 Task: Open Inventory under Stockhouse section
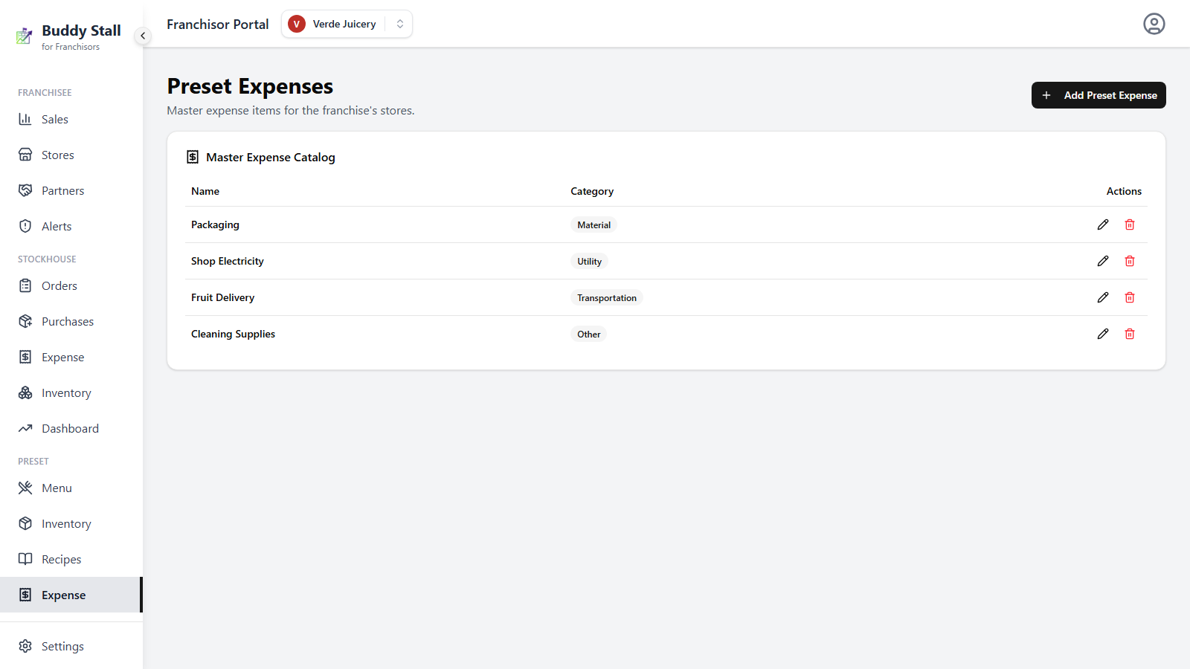(x=71, y=392)
